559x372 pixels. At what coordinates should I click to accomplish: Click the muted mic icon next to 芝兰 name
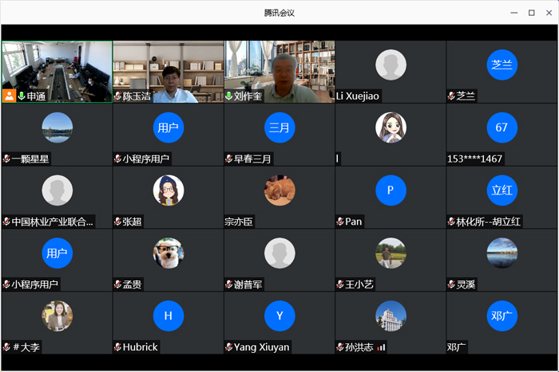[451, 96]
